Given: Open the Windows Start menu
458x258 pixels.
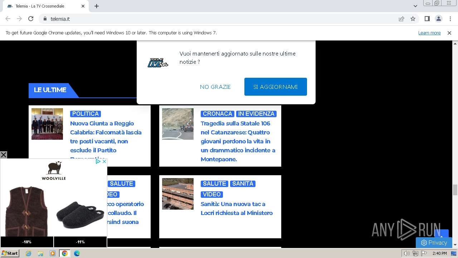Looking at the screenshot, I should 10,253.
